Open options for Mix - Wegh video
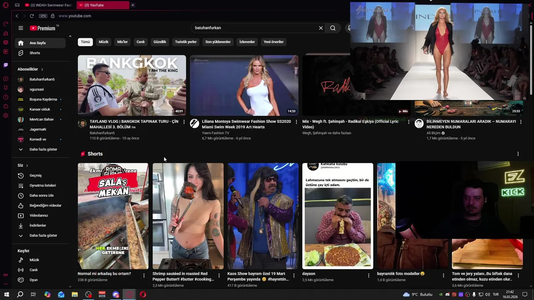534x300 pixels. [408, 122]
